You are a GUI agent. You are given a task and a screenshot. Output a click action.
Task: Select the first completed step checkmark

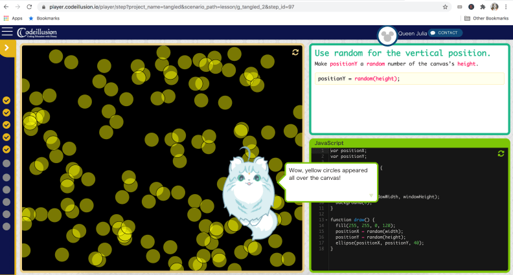6,100
